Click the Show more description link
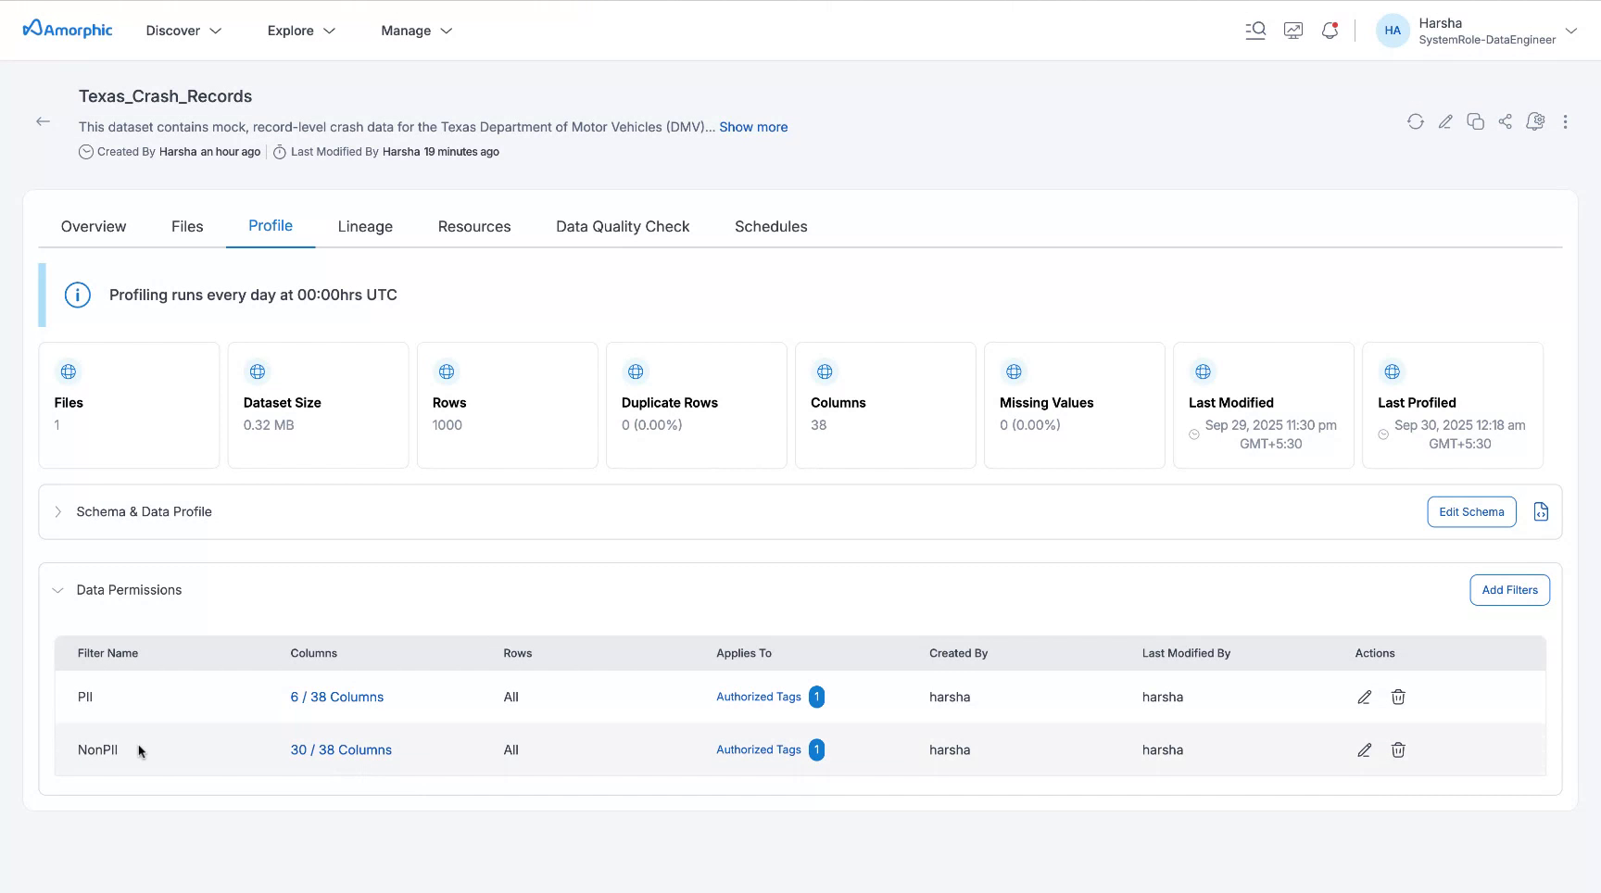The height and width of the screenshot is (893, 1601). point(753,127)
